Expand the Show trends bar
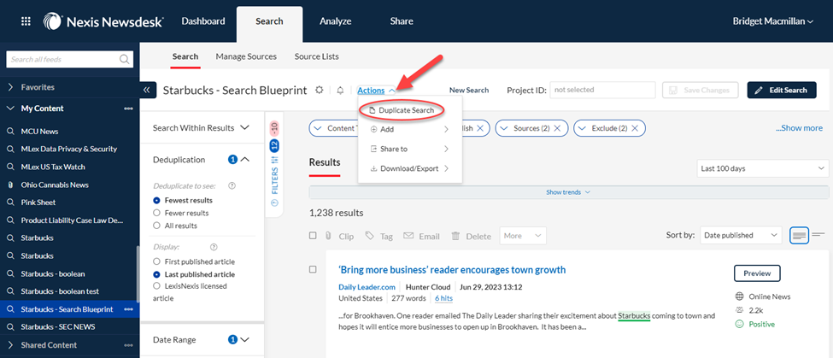This screenshot has height=358, width=833. click(568, 192)
